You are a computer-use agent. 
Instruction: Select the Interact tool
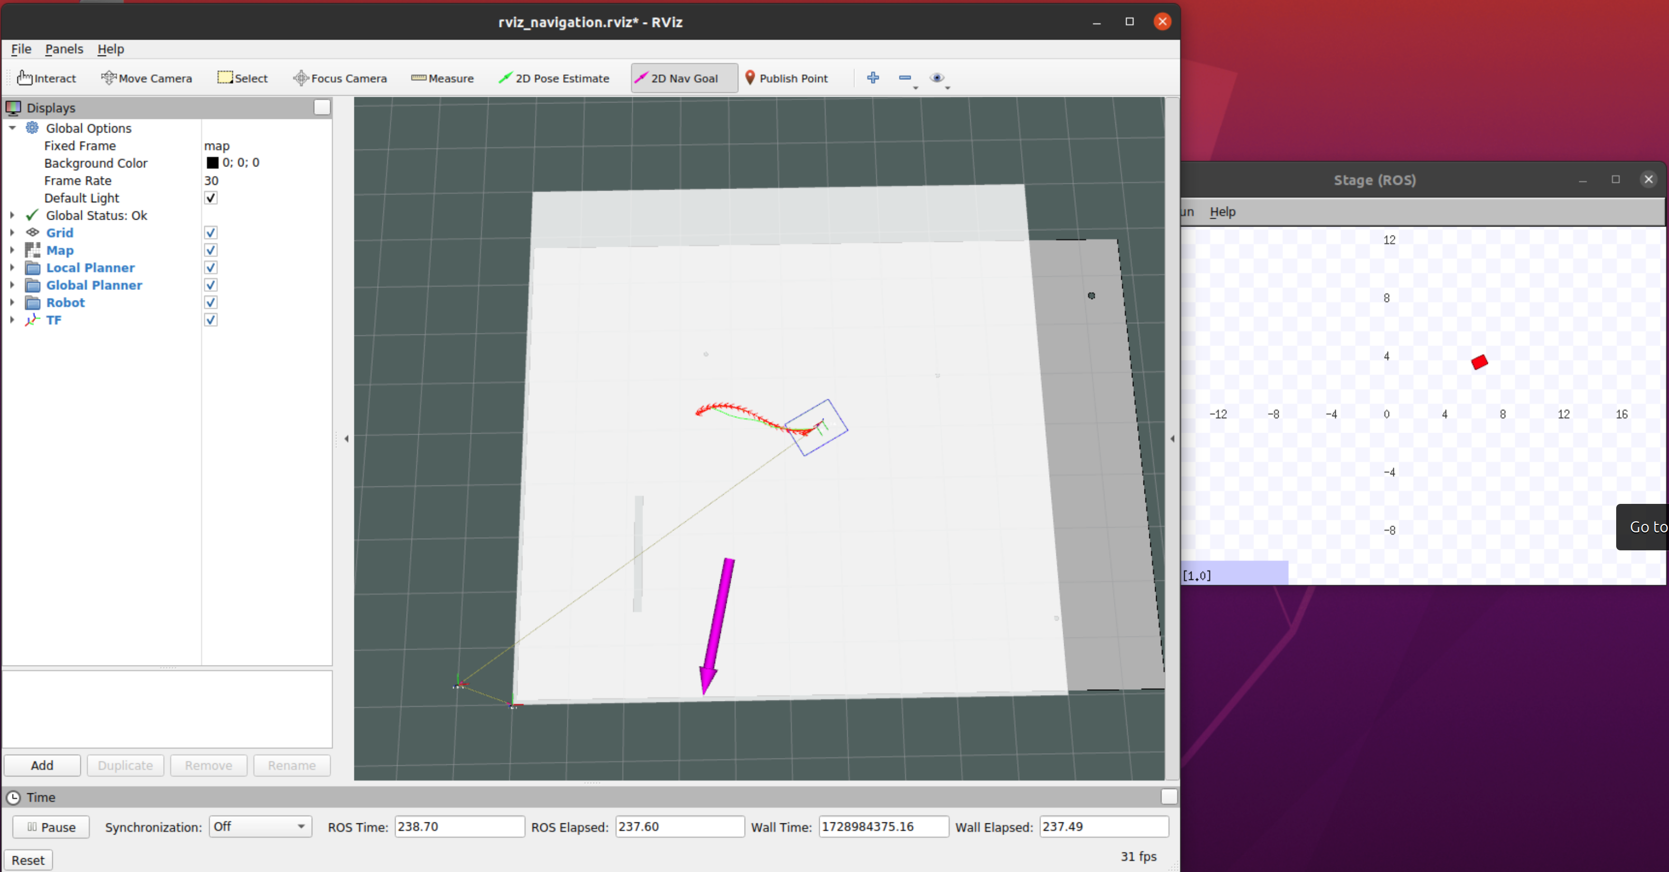[46, 78]
